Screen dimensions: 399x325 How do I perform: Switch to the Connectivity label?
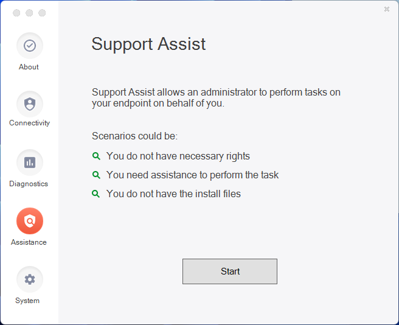[30, 123]
